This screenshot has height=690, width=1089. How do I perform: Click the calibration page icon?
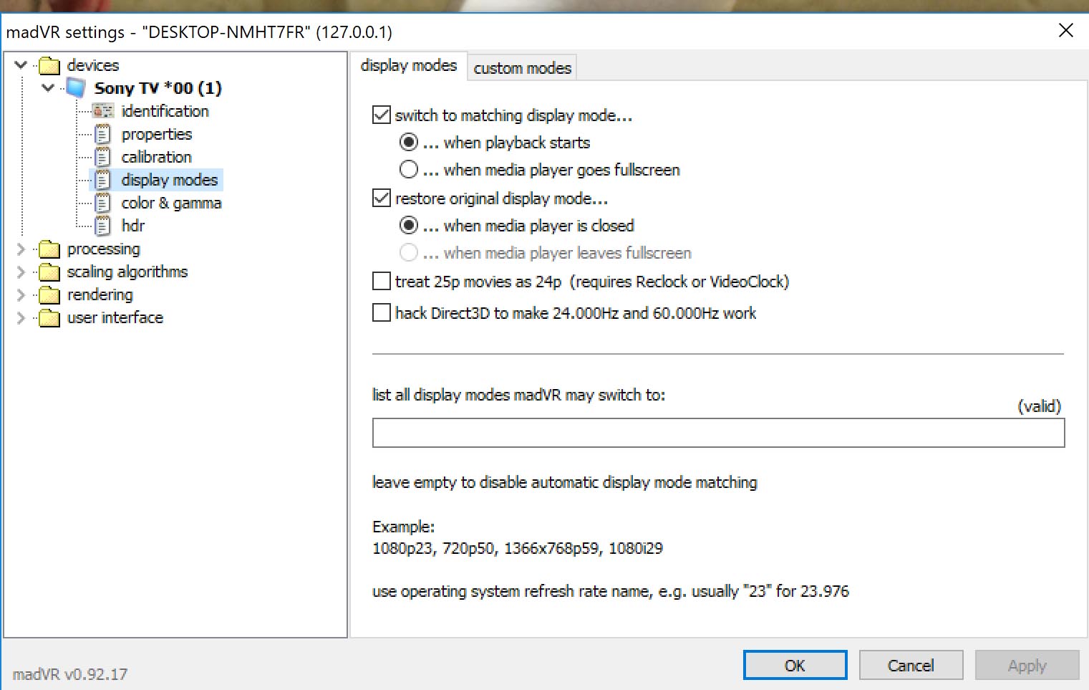(x=103, y=157)
